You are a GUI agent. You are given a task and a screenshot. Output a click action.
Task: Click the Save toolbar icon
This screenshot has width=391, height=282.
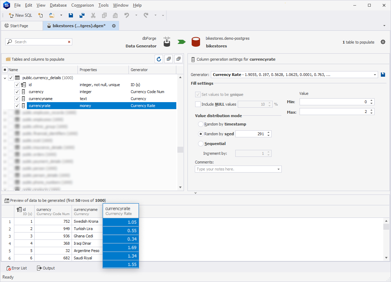pyautogui.click(x=71, y=15)
